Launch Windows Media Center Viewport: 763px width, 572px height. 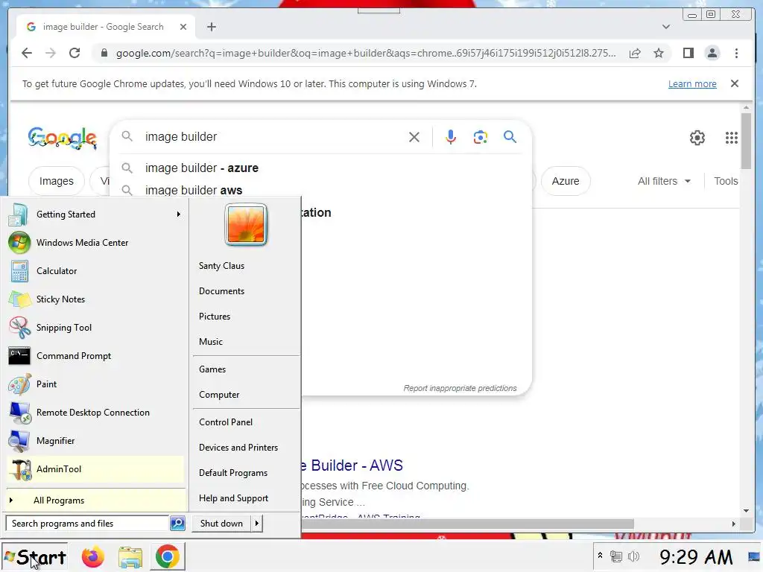tap(95, 243)
